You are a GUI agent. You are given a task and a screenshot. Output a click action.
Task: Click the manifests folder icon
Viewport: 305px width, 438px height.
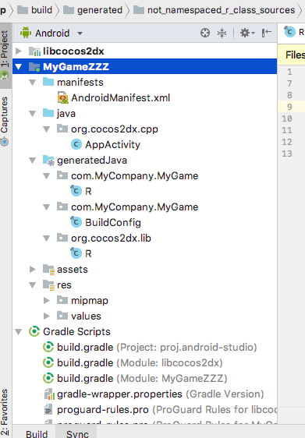point(48,82)
